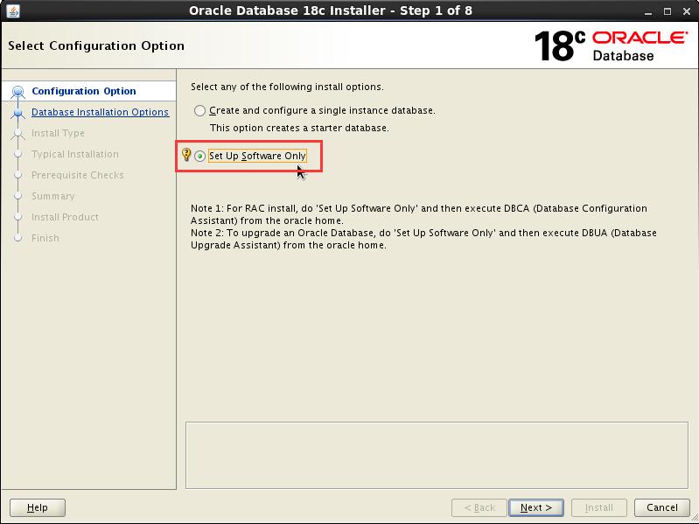Close the Oracle installer window
Screen dimensions: 699x524
pos(687,11)
